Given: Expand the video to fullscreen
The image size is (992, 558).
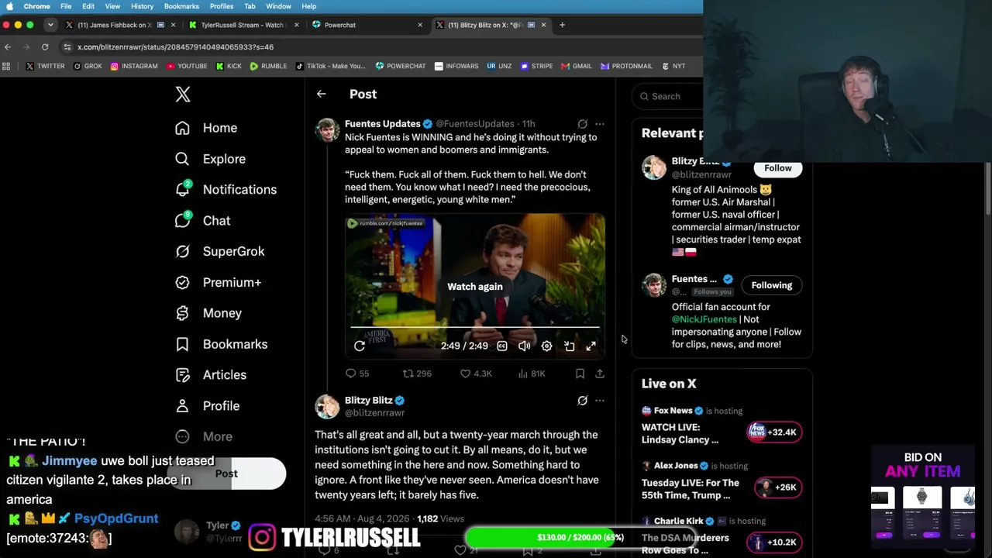Looking at the screenshot, I should 591,346.
